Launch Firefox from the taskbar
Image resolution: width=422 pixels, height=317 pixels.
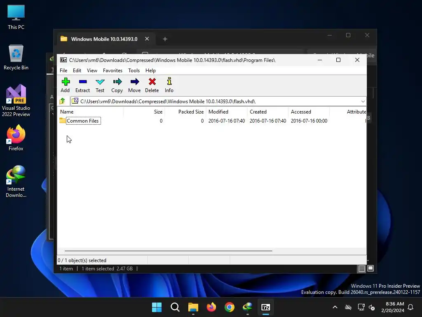point(211,307)
